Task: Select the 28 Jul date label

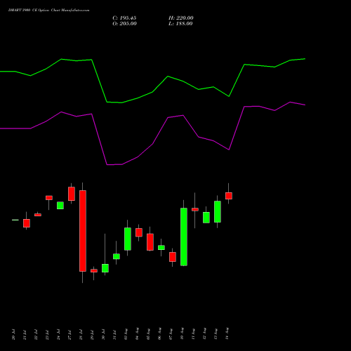Action: (81, 335)
